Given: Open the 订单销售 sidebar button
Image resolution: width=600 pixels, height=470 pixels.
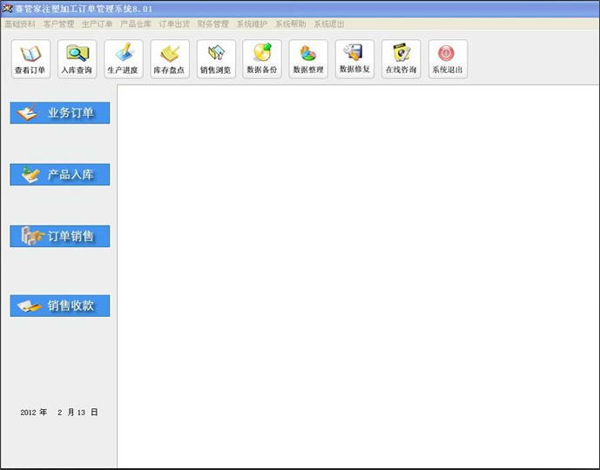Looking at the screenshot, I should click(60, 237).
